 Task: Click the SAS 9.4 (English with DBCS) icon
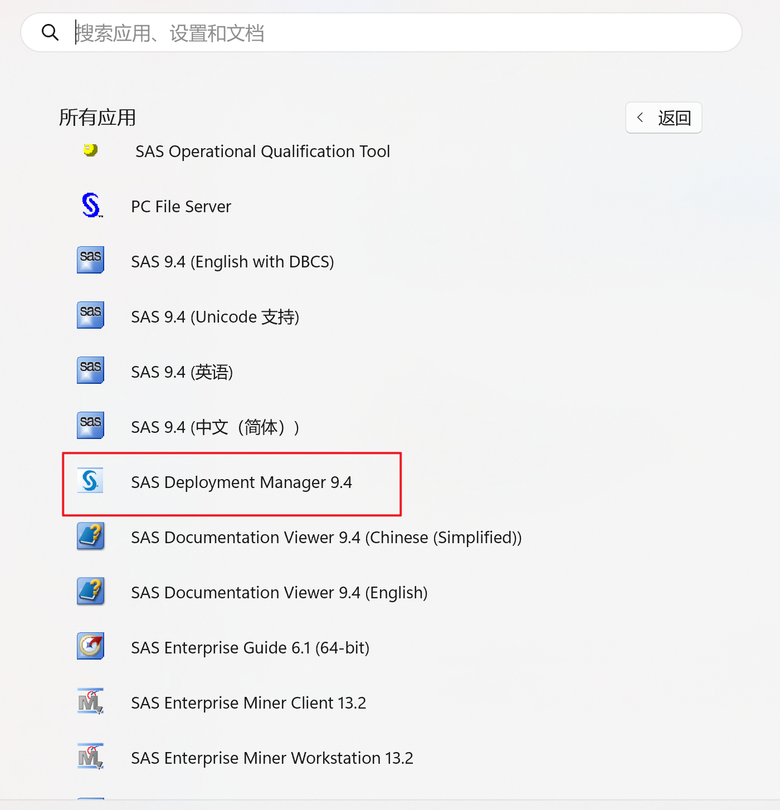tap(90, 260)
